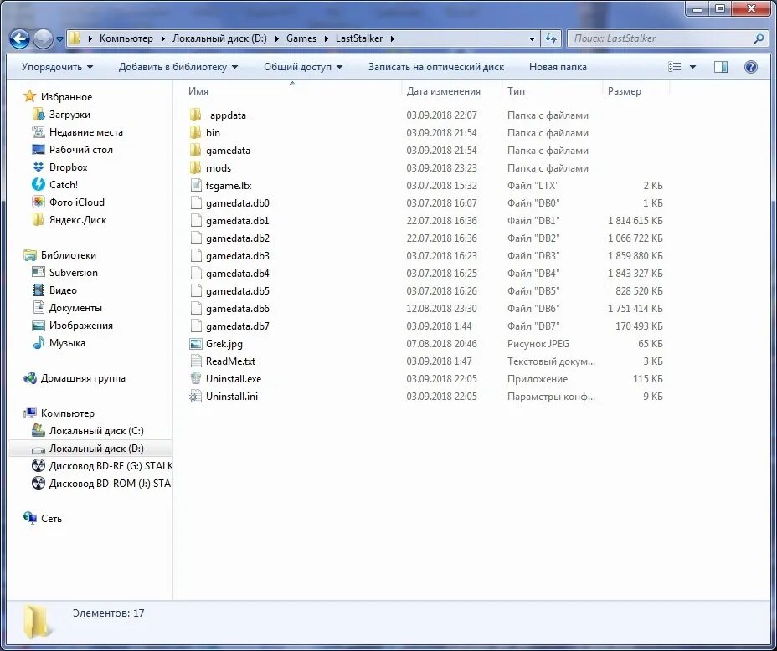Select the gamedata.db1 file
The height and width of the screenshot is (651, 777).
point(237,221)
